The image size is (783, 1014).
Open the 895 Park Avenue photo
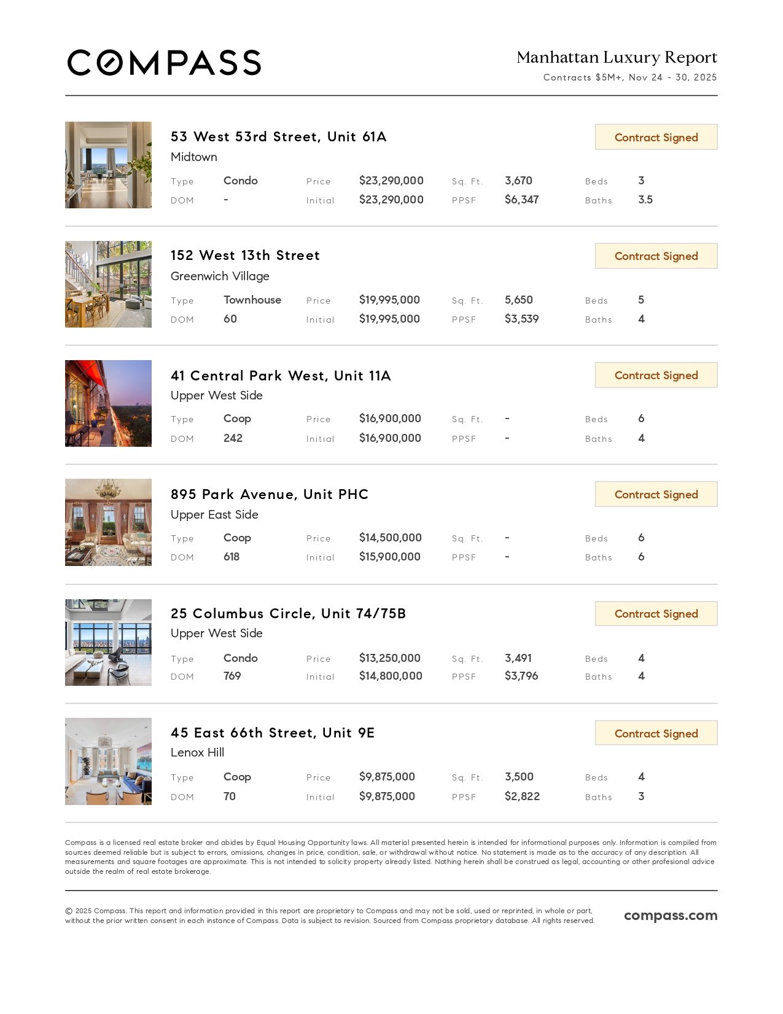[108, 522]
